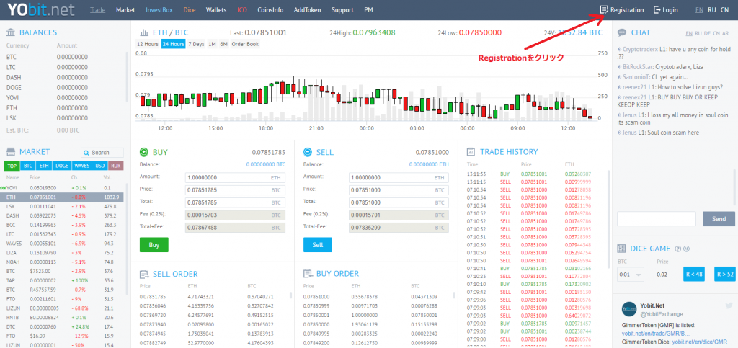The width and height of the screenshot is (738, 348).
Task: Click the blue Sell button
Action: click(318, 244)
